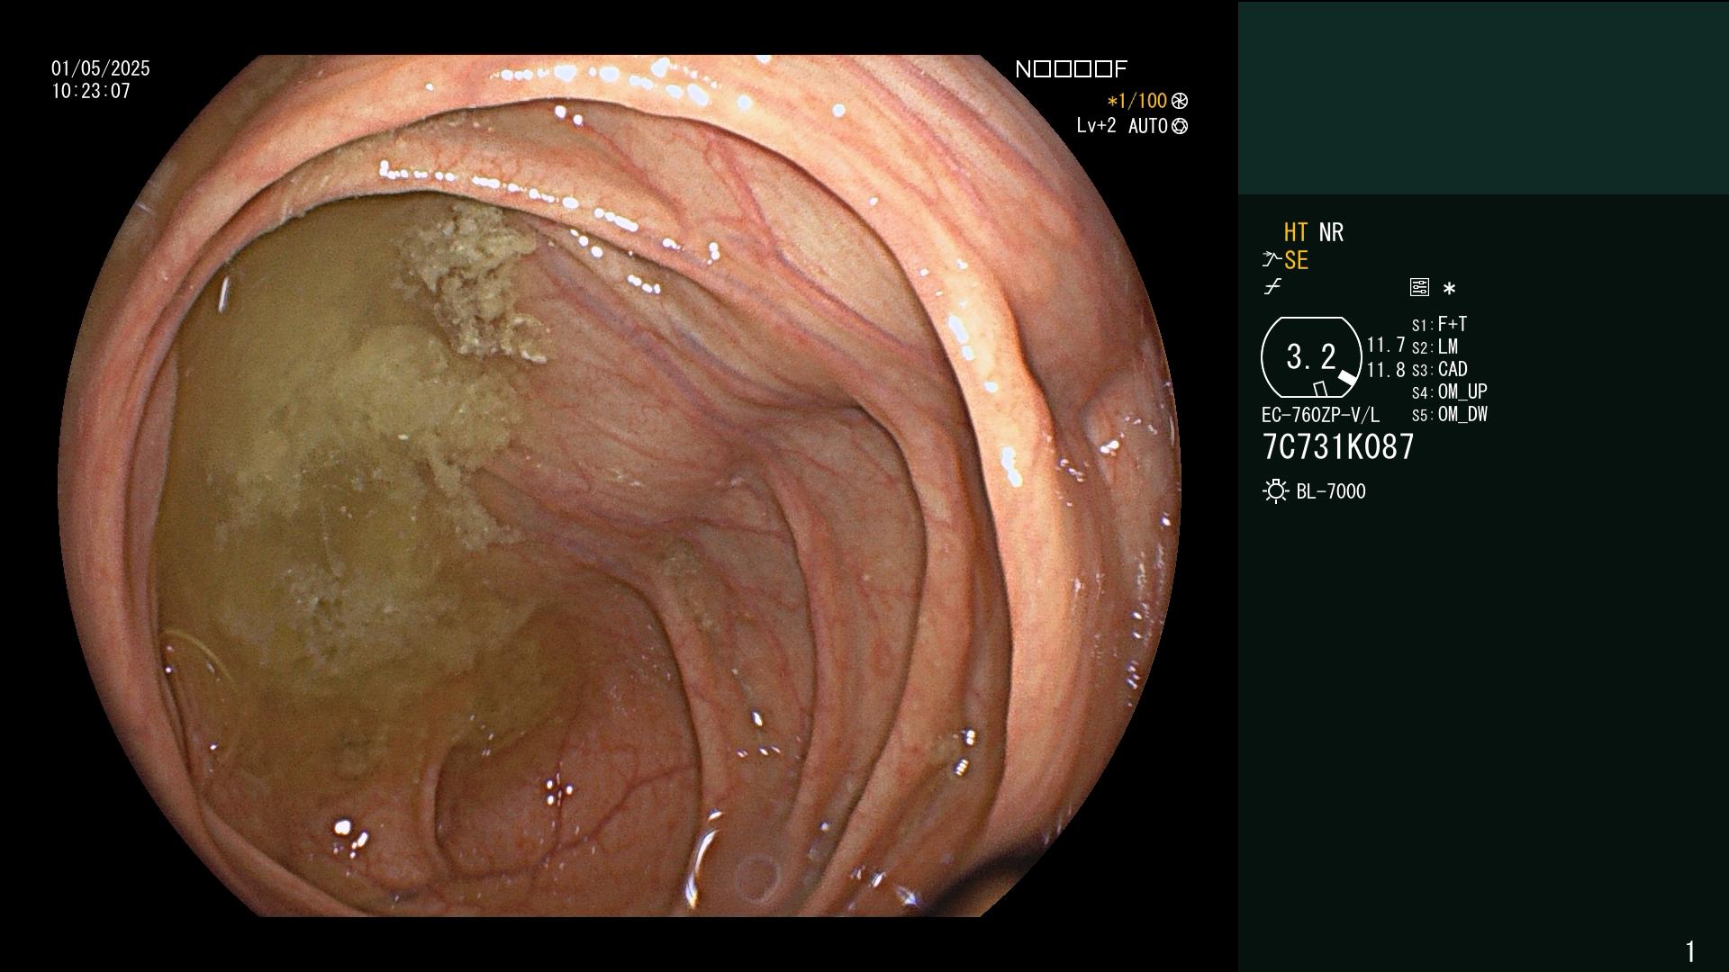
Task: Click the AUTO iris mode label
Action: click(x=1148, y=126)
